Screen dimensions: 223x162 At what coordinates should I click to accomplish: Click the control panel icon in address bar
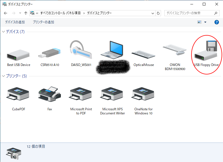click(x=32, y=13)
